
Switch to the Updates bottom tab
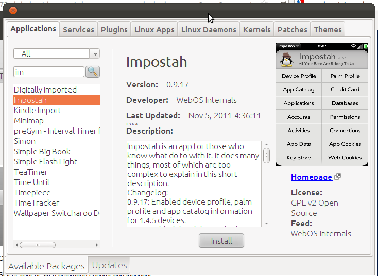109,265
